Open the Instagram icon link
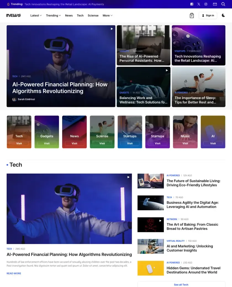The image size is (232, 287). pos(206,4)
